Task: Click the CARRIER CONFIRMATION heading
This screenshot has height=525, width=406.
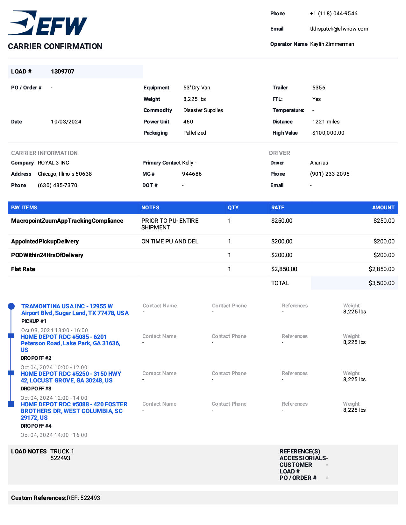Action: pos(55,46)
